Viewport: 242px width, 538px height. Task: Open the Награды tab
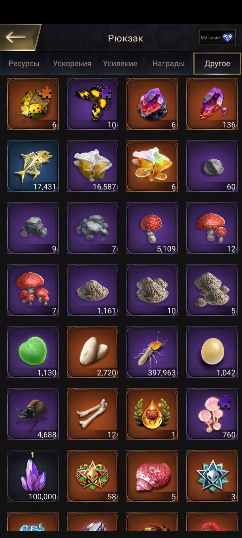point(168,64)
